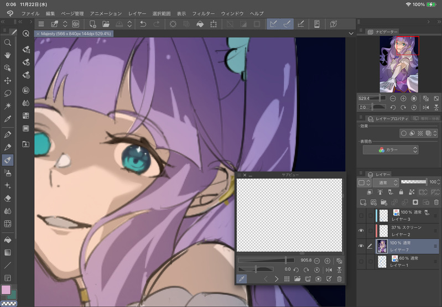Expand the canvas tab list chevron
This screenshot has width=442, height=307.
[x=351, y=34]
